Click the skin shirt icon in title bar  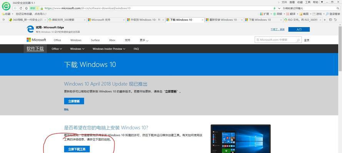tap(322, 2)
